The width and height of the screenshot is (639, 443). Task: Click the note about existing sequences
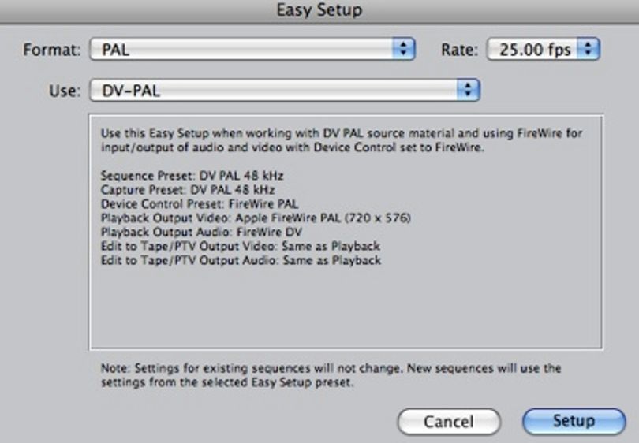[x=331, y=375]
